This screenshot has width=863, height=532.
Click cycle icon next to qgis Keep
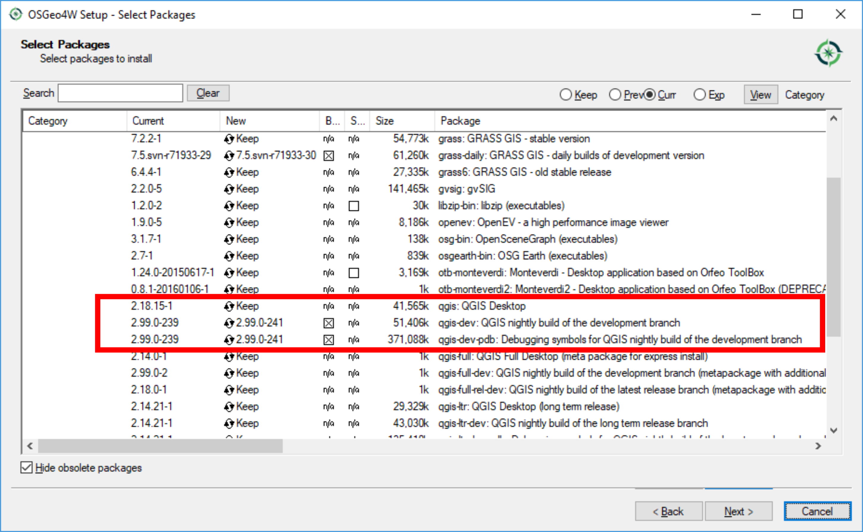pos(229,306)
